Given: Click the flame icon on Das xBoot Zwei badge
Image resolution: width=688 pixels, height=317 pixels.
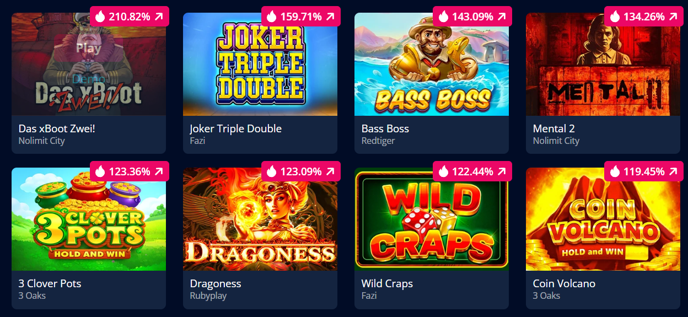Looking at the screenshot, I should pyautogui.click(x=100, y=17).
